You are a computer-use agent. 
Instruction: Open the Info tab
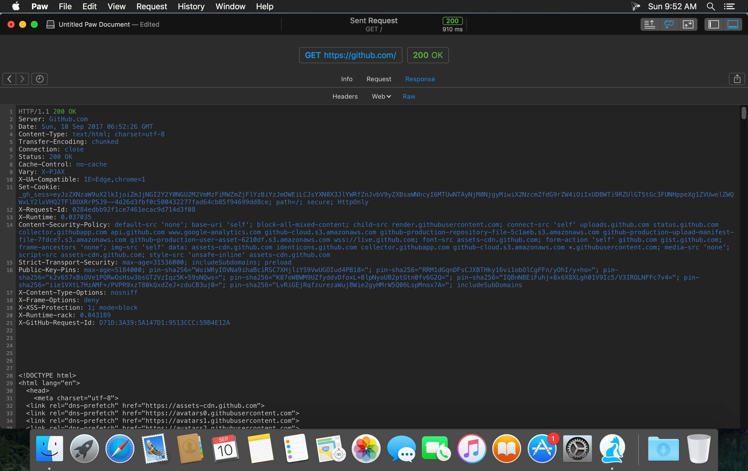(x=346, y=79)
